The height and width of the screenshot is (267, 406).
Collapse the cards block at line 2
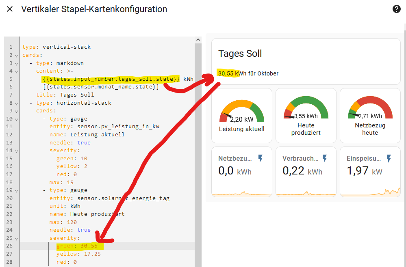(16, 55)
